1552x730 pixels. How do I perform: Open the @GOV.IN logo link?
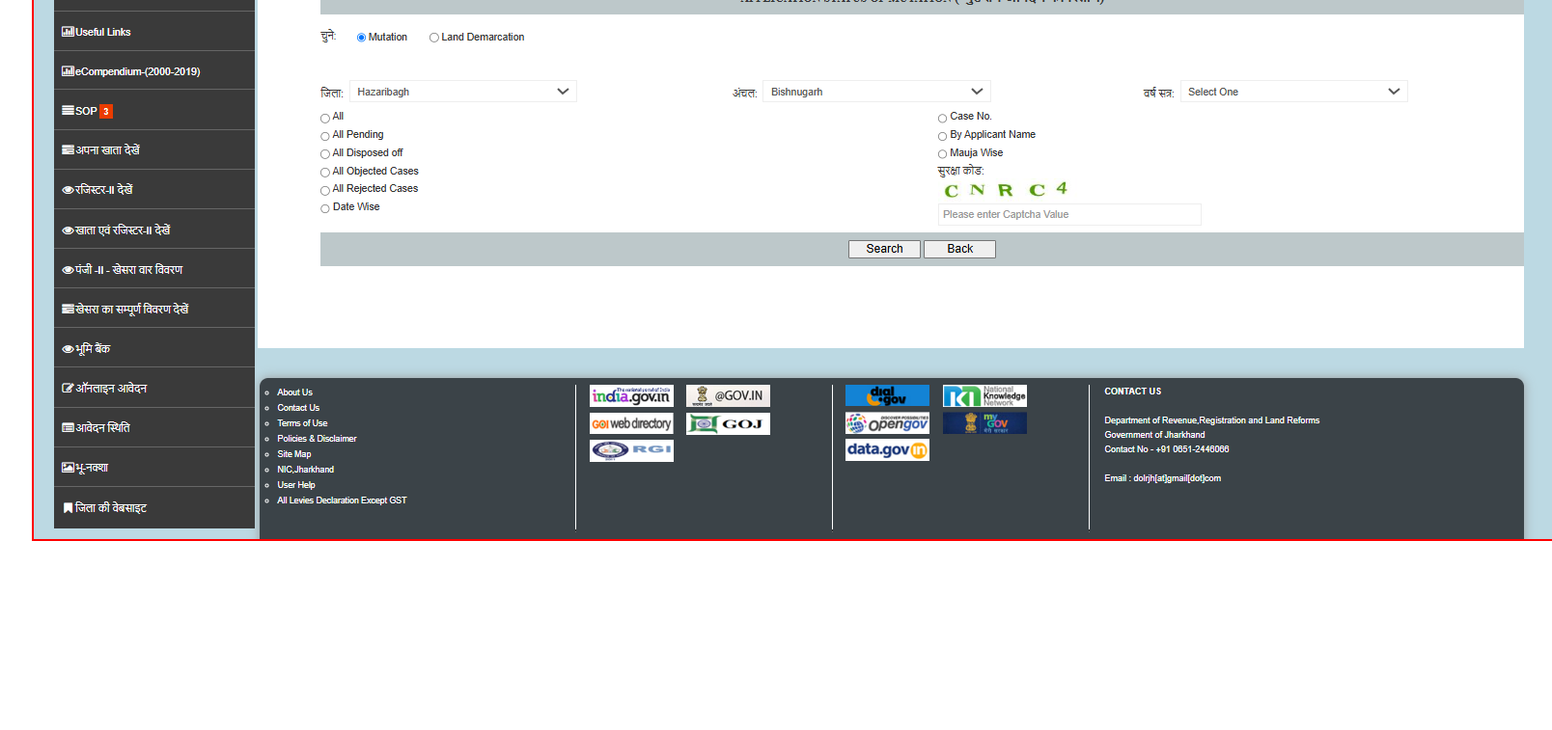(728, 395)
